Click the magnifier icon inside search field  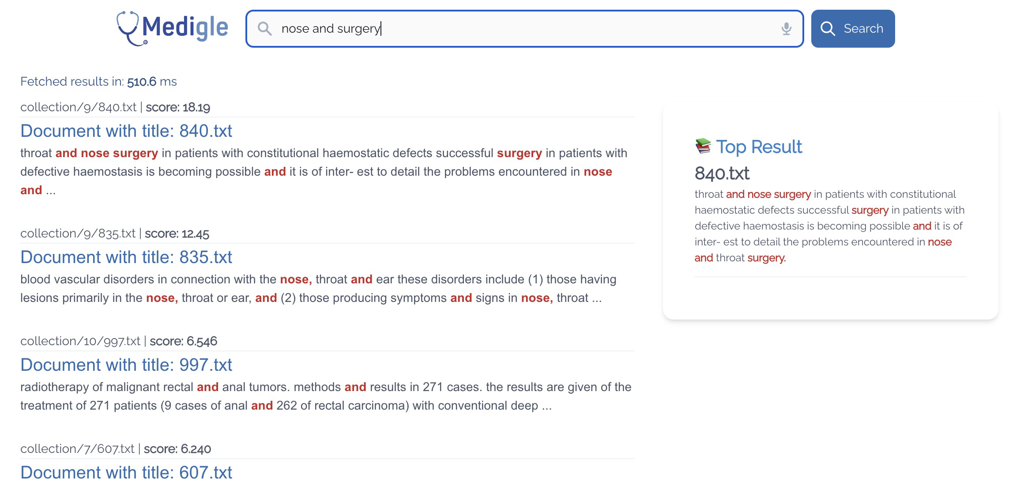click(264, 29)
